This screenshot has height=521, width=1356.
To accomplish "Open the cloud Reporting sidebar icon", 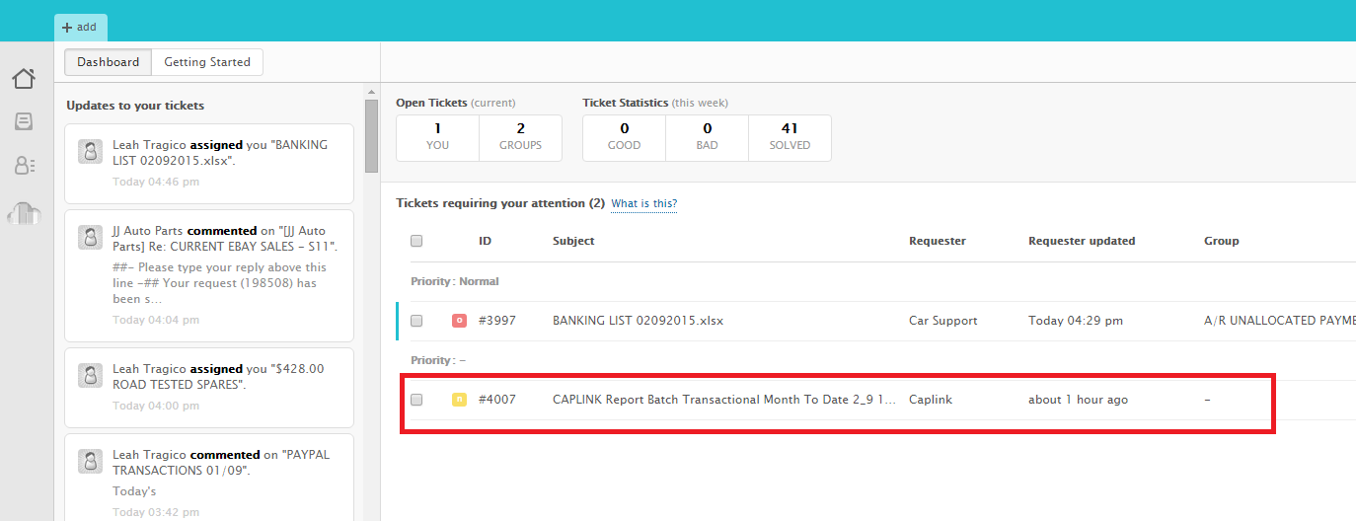I will point(24,212).
